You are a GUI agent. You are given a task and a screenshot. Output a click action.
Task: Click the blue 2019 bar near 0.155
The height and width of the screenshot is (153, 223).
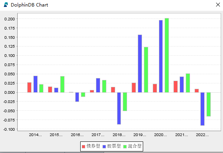[140, 63]
